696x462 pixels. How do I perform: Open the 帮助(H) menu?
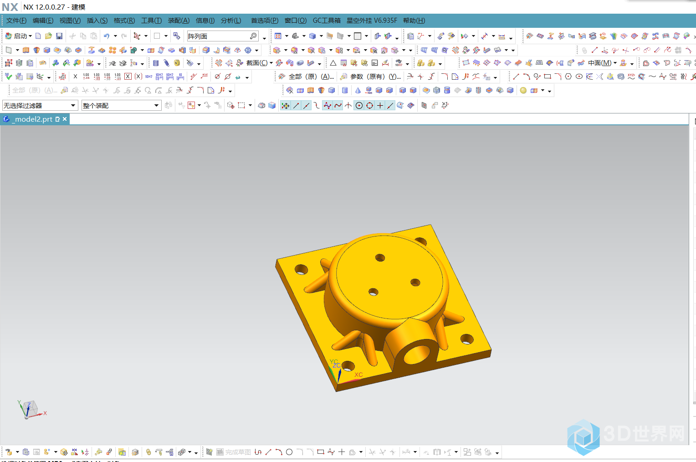414,21
